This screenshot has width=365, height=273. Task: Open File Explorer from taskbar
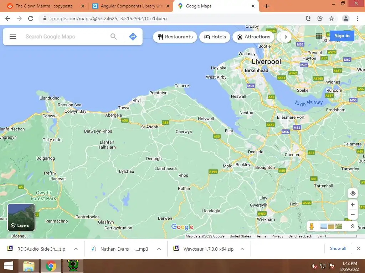tap(29, 266)
